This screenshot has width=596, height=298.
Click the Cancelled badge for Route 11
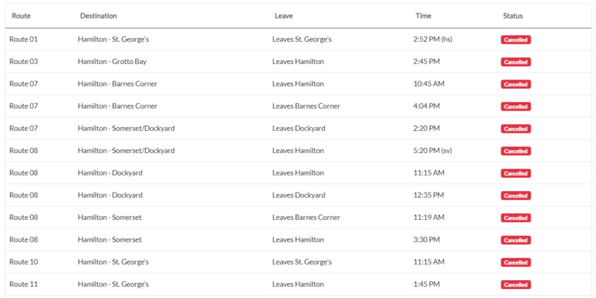pos(516,285)
